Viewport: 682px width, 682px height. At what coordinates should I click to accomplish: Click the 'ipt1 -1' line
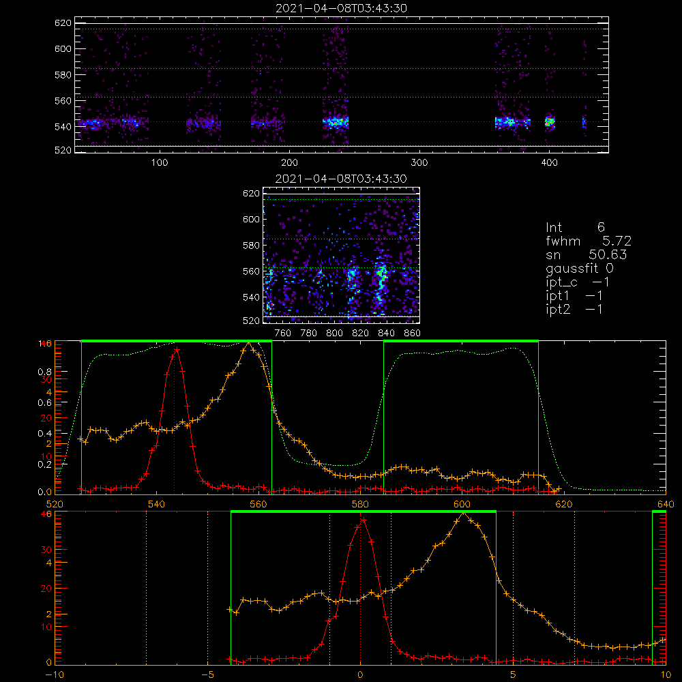(574, 296)
